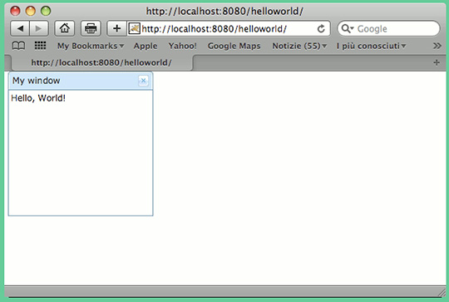Open Top Sites grid icon

point(40,46)
